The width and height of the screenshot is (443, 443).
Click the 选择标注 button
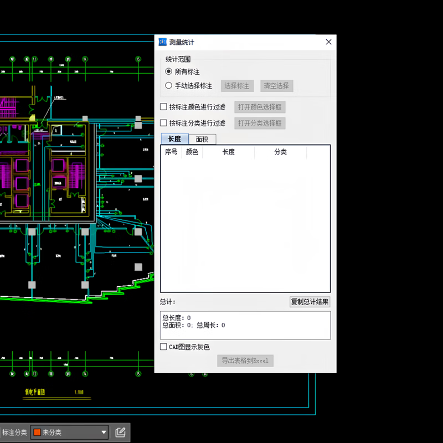point(237,86)
